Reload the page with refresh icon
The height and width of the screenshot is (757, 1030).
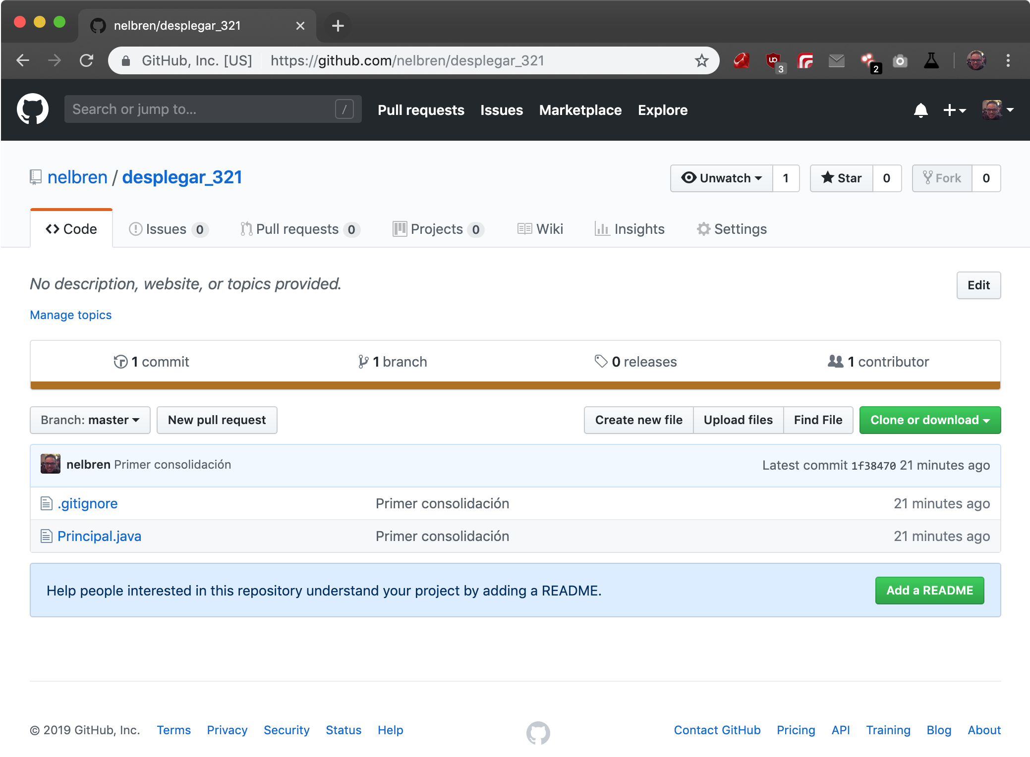click(87, 60)
